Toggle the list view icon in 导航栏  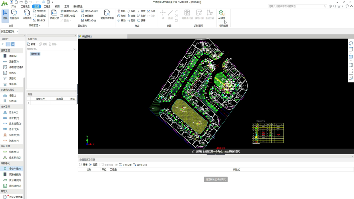(8, 44)
